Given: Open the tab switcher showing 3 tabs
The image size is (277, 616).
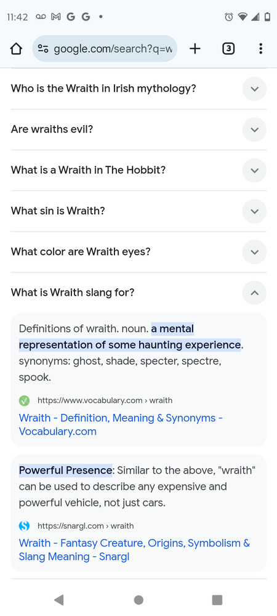Looking at the screenshot, I should (x=228, y=49).
